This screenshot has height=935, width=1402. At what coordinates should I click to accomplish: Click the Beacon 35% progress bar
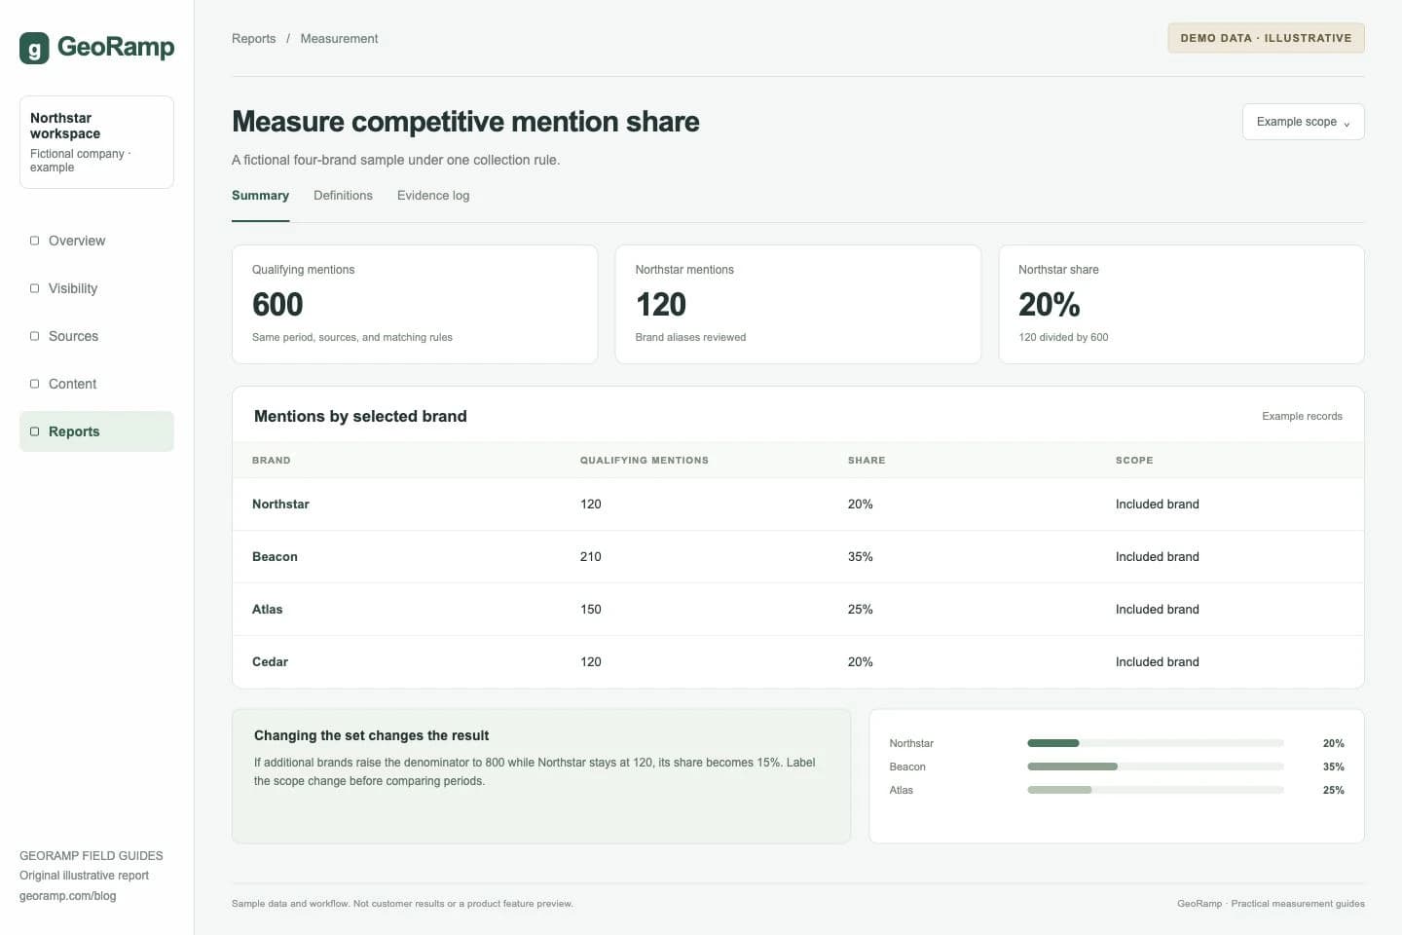1155,767
